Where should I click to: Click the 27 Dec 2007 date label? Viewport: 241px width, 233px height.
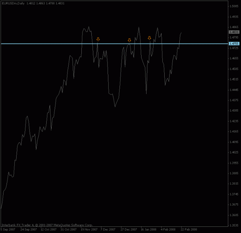pyautogui.click(x=129, y=230)
